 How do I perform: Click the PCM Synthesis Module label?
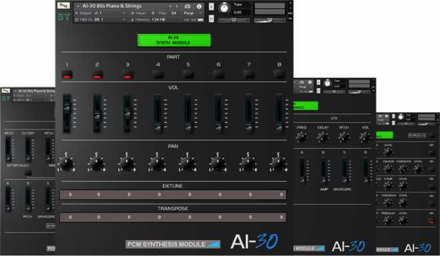(173, 244)
